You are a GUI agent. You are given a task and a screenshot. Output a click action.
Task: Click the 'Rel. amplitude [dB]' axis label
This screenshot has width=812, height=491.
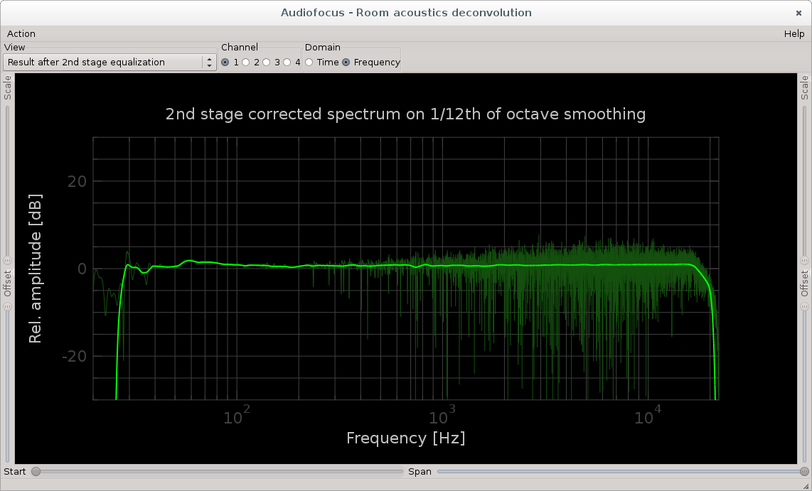[35, 269]
